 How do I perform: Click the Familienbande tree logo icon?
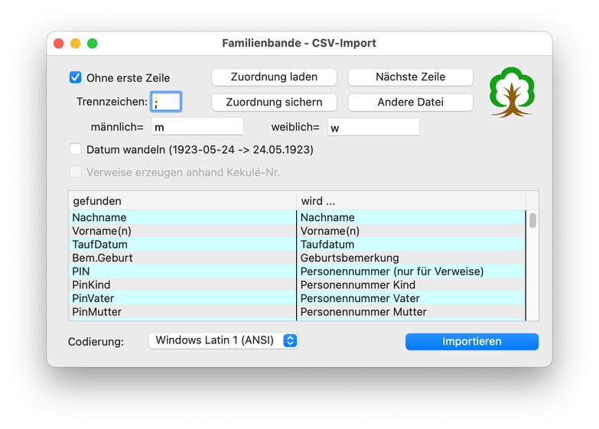[x=511, y=92]
